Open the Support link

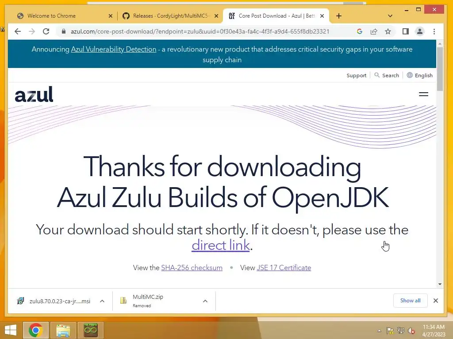coord(356,75)
